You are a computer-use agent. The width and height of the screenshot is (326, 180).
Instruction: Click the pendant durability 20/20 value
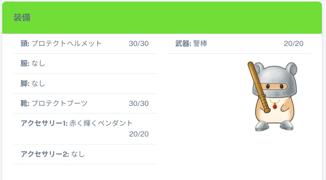(x=139, y=134)
